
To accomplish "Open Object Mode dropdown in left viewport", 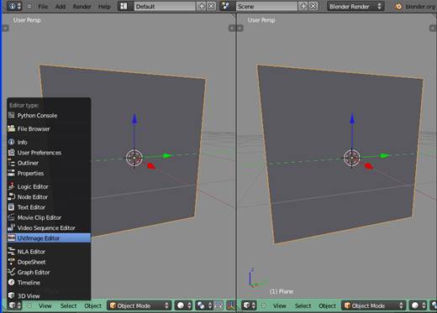I will pyautogui.click(x=140, y=305).
